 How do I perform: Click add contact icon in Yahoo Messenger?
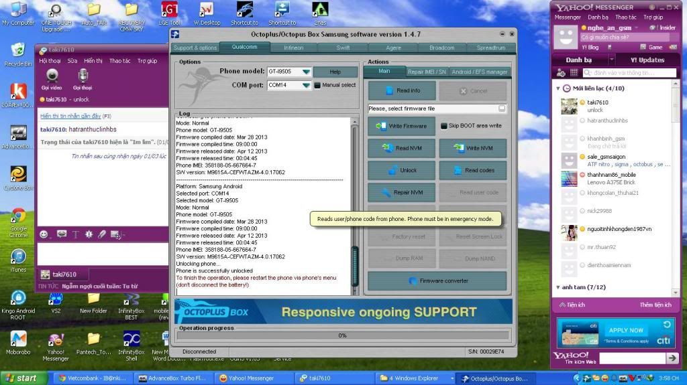[x=561, y=72]
